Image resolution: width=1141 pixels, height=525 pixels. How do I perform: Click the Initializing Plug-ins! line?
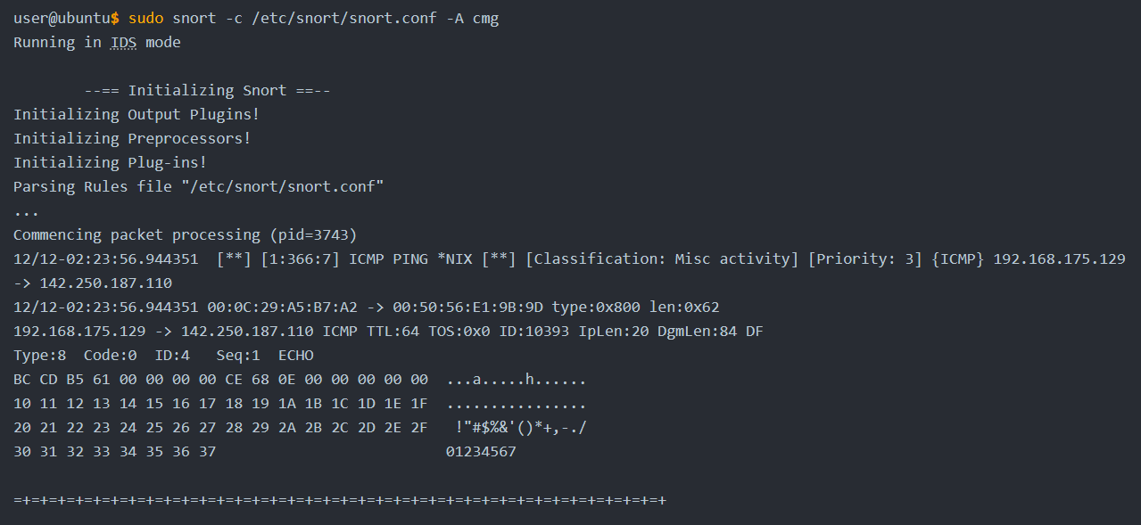[111, 162]
